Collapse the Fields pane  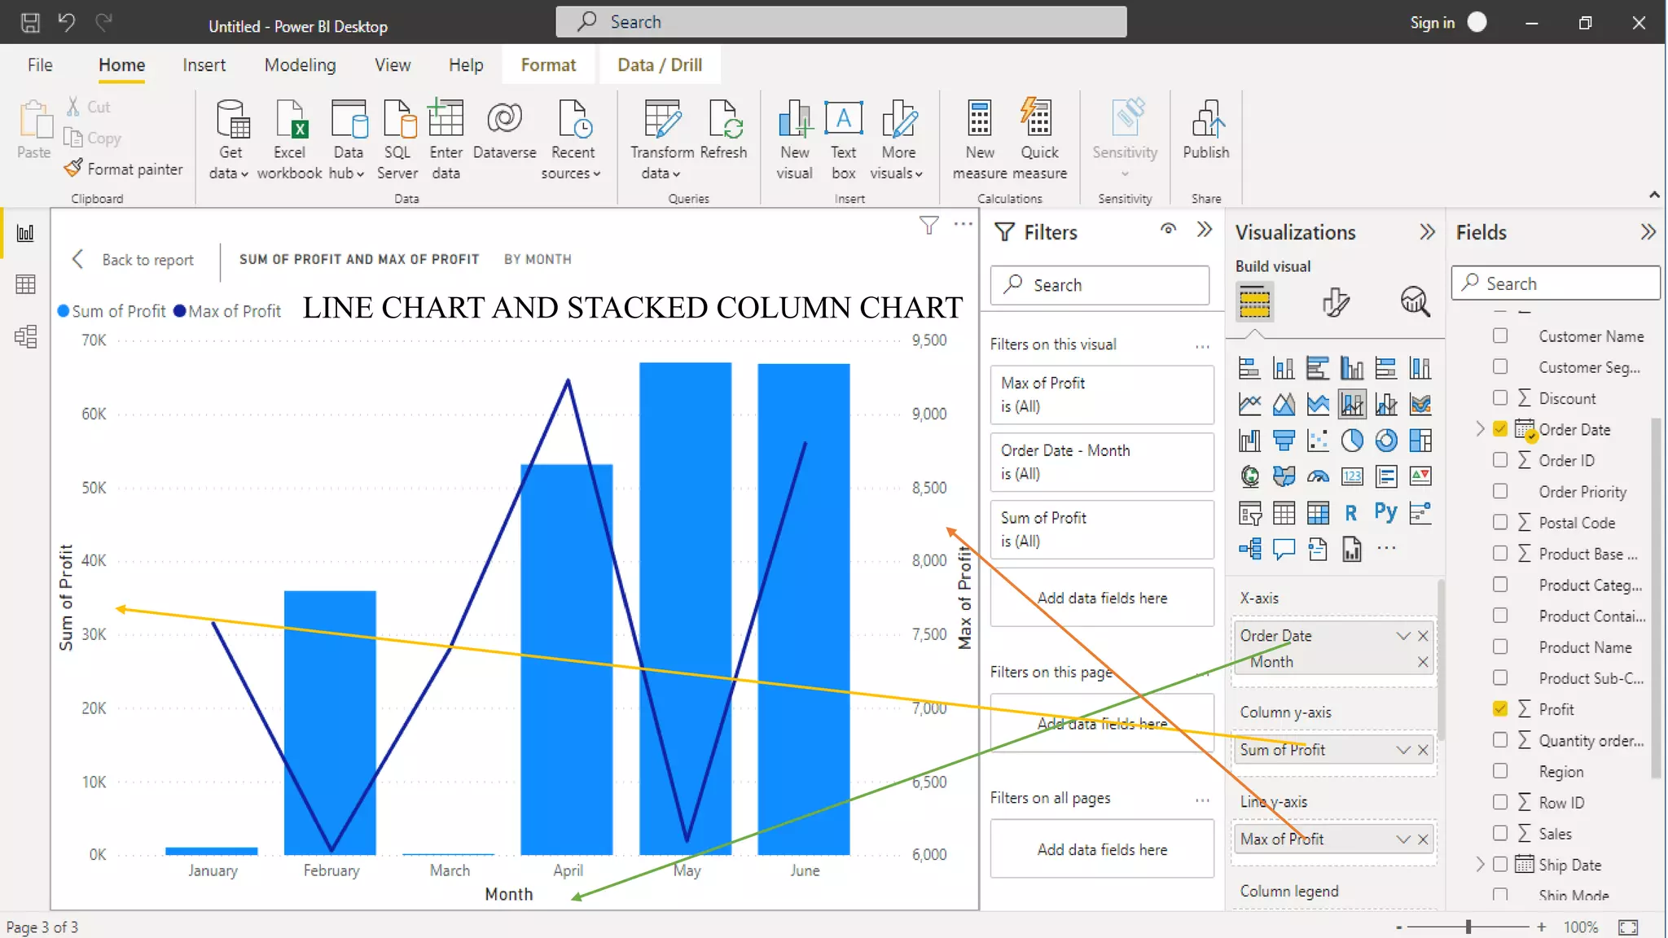1648,232
